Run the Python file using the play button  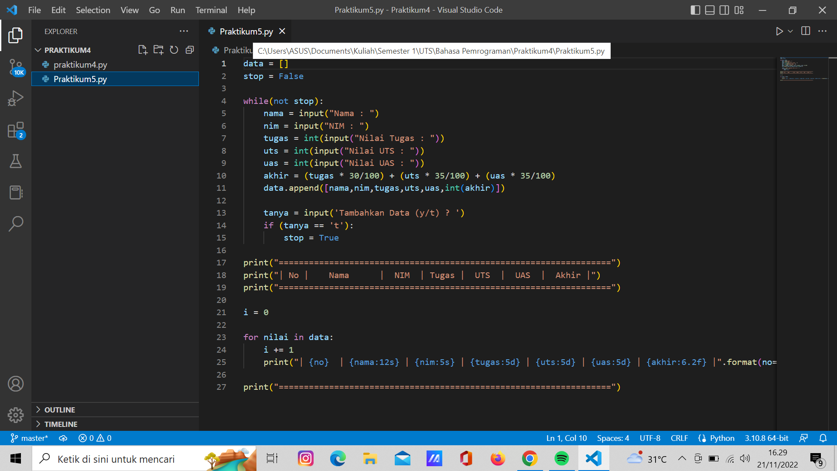[779, 31]
